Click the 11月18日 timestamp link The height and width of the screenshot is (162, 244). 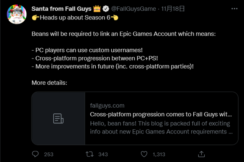(173, 9)
